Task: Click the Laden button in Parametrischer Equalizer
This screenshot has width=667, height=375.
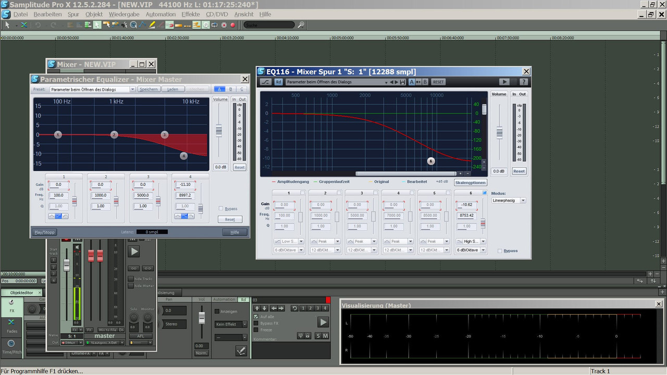Action: tap(172, 89)
